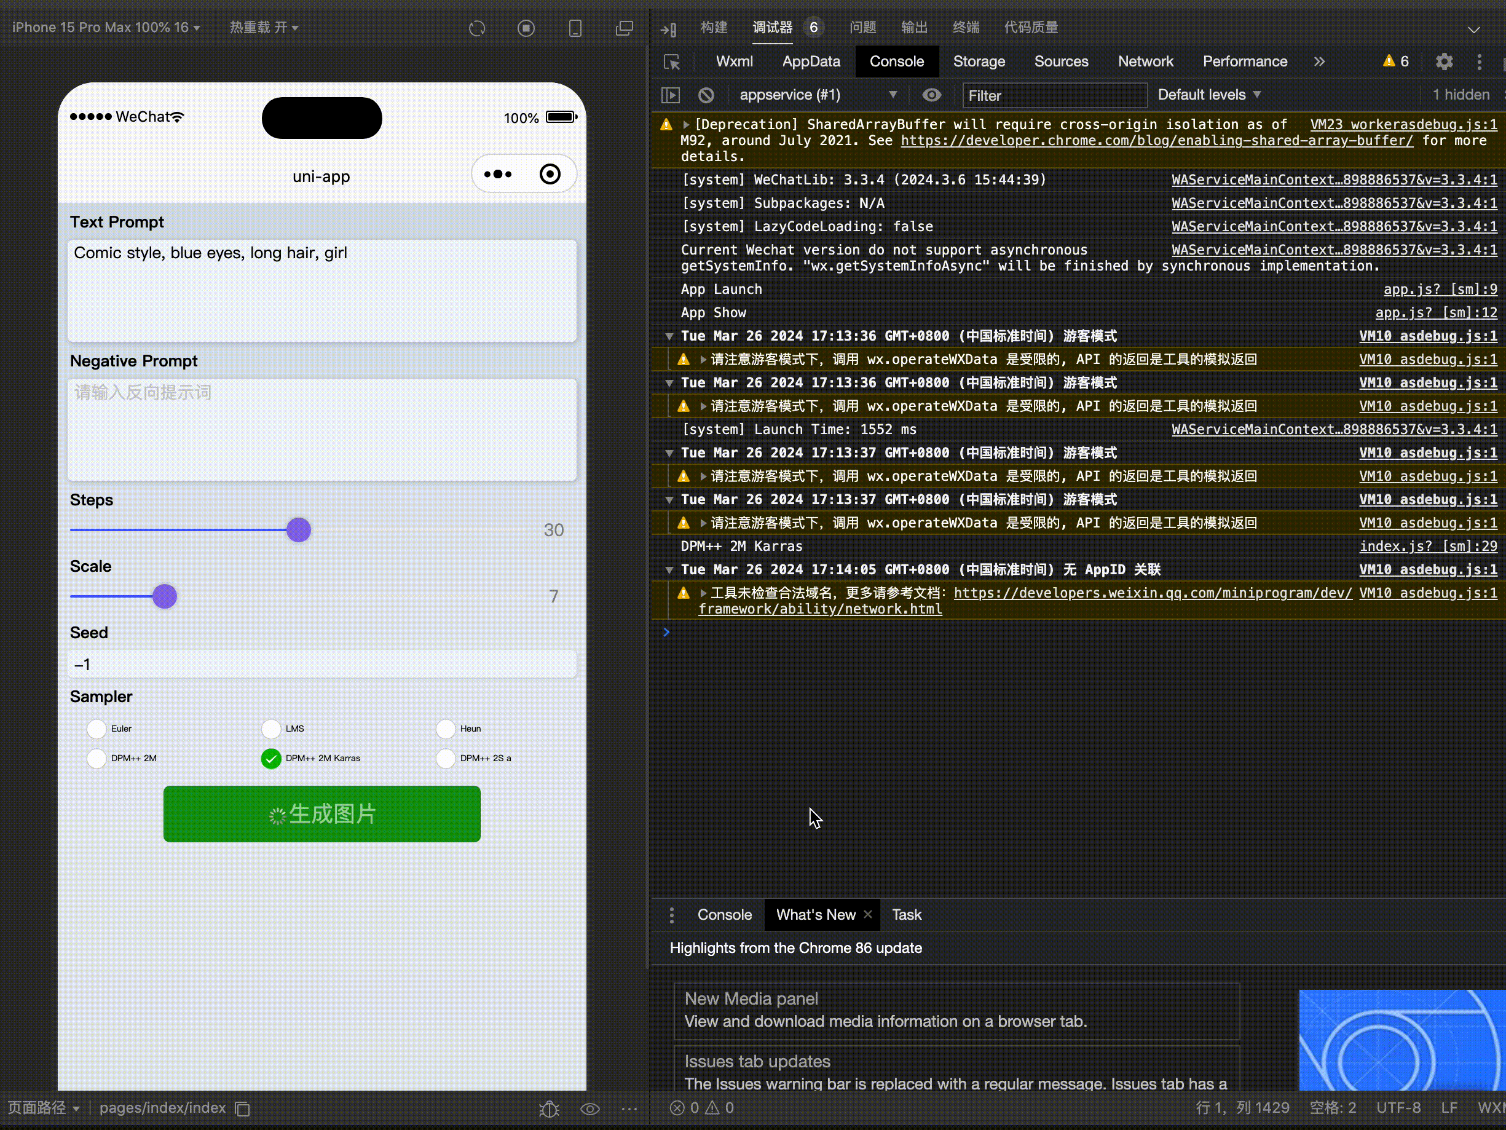Toggle the live expression eye icon
Viewport: 1506px width, 1130px height.
click(931, 95)
